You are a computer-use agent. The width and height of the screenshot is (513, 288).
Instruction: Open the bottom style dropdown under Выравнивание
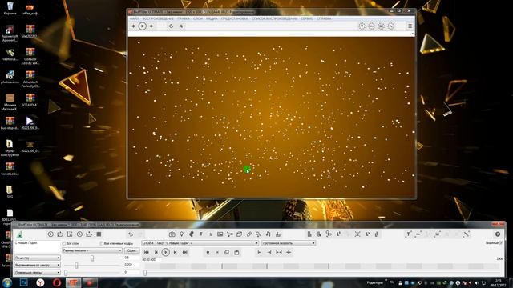click(38, 272)
